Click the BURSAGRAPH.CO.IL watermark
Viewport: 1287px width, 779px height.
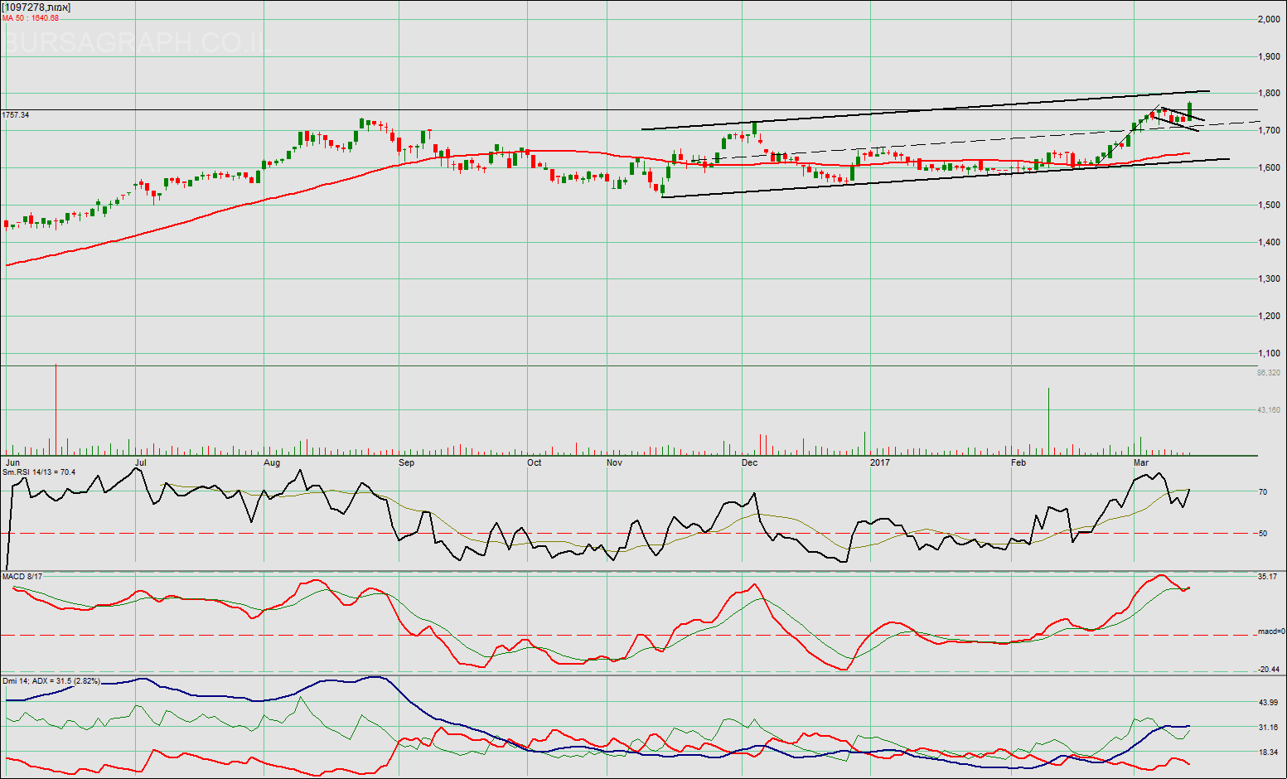tap(137, 42)
